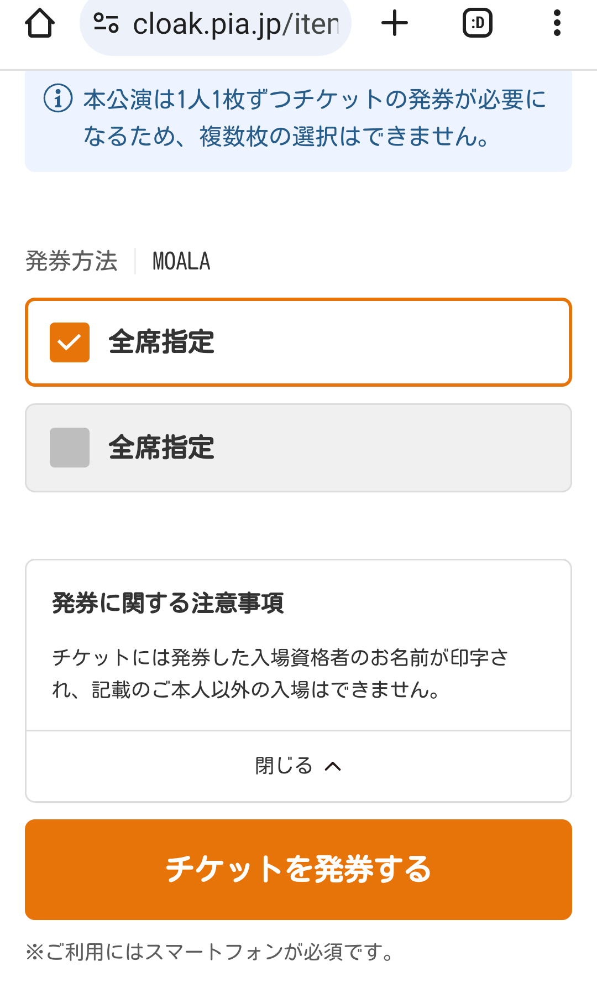Open the three-dot browser menu
Image resolution: width=597 pixels, height=982 pixels.
tap(557, 24)
